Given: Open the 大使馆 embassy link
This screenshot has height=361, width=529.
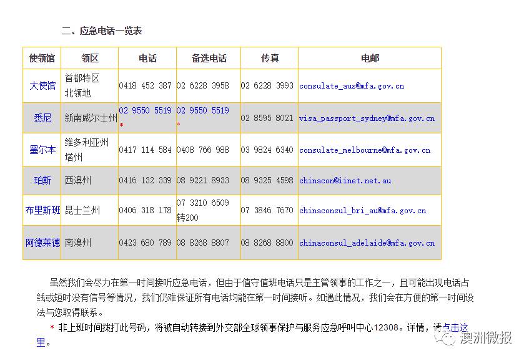Looking at the screenshot, I should click(x=42, y=85).
